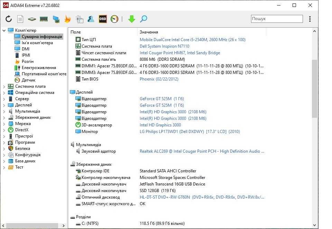Click the Операційна система Windows icon
332x229 pixels.
coord(11,93)
